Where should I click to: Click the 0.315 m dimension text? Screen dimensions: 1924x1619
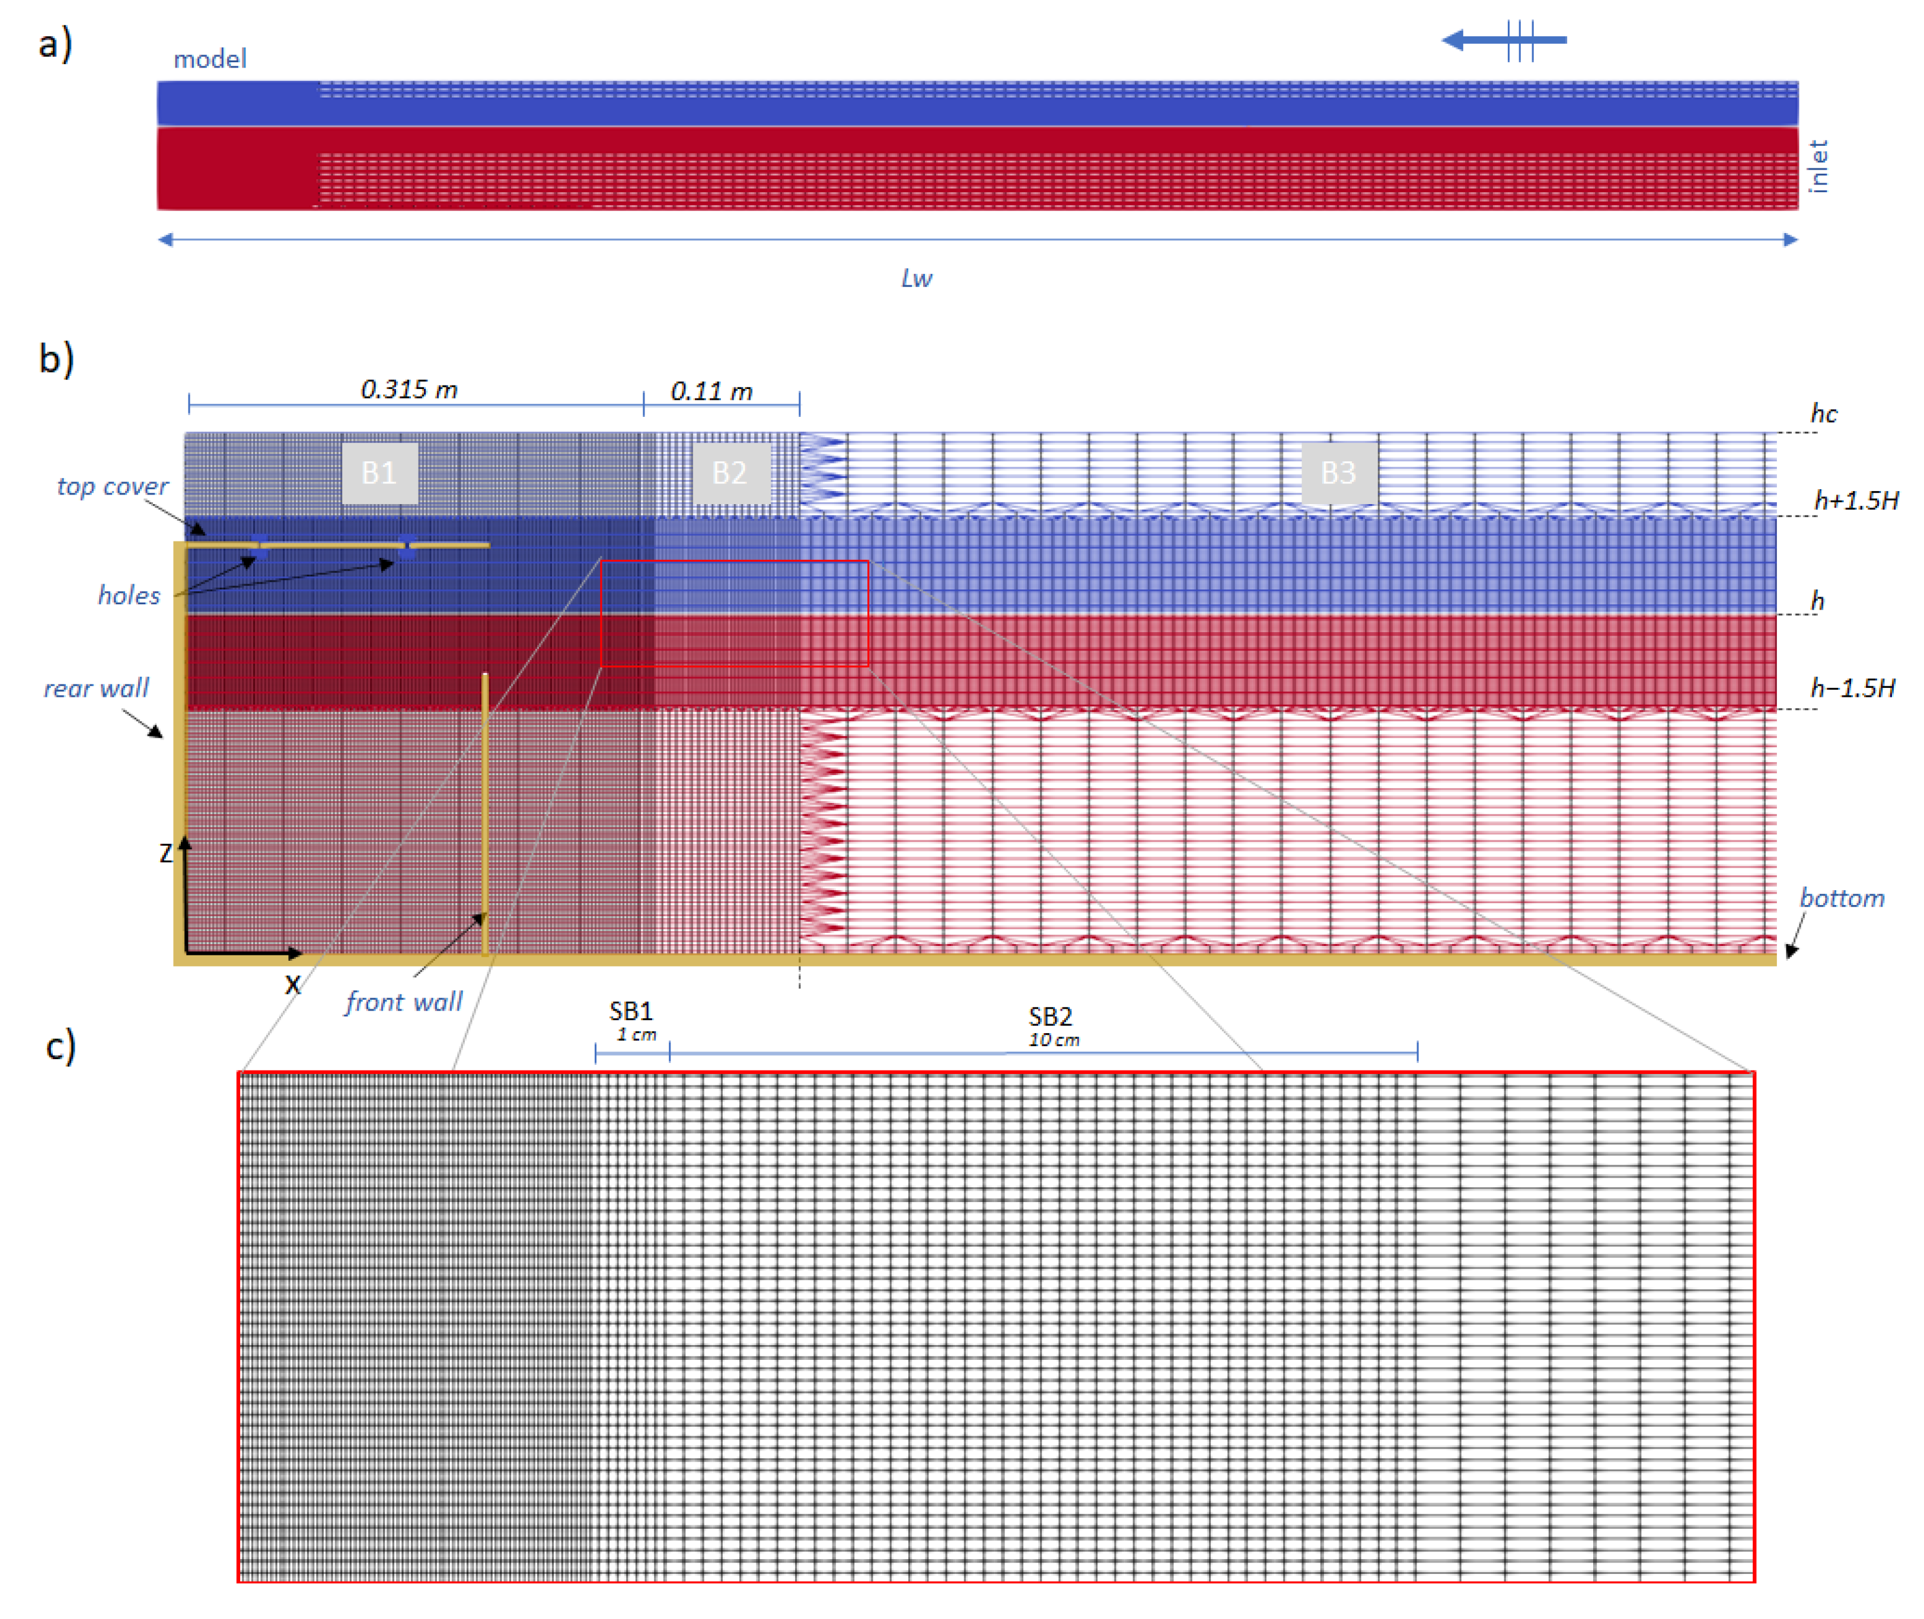click(409, 389)
